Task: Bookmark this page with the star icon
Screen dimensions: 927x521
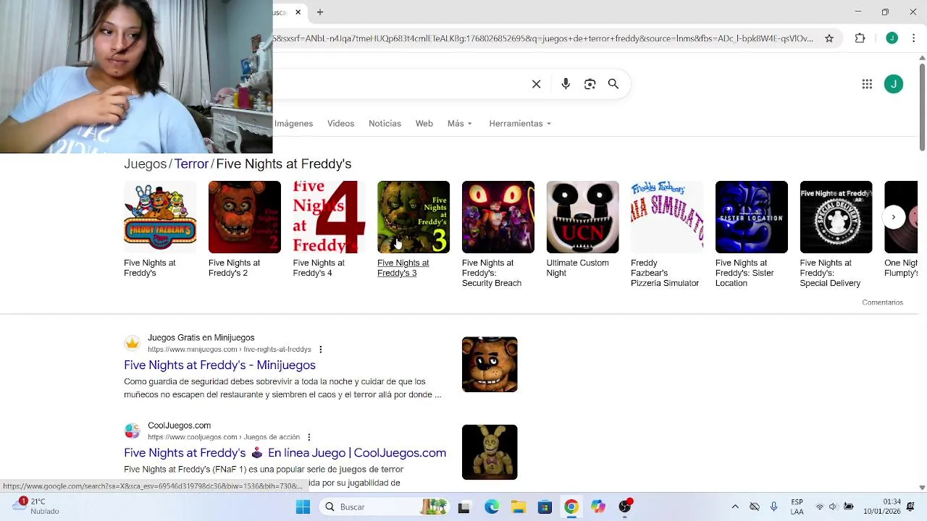Action: tap(829, 38)
